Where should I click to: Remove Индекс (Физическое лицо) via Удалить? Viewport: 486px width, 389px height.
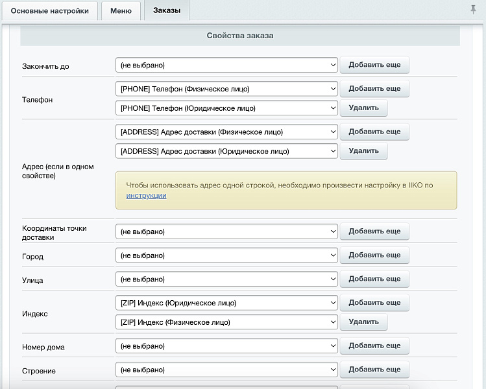point(363,322)
